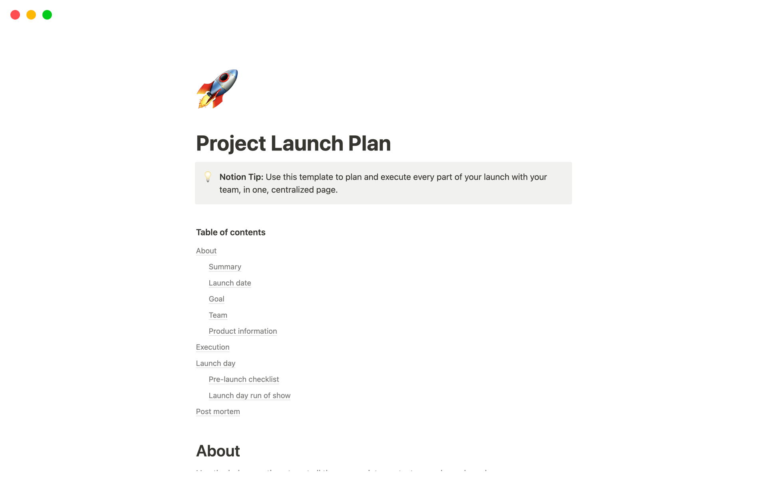
Task: Click the Product information subsection
Action: click(x=242, y=331)
